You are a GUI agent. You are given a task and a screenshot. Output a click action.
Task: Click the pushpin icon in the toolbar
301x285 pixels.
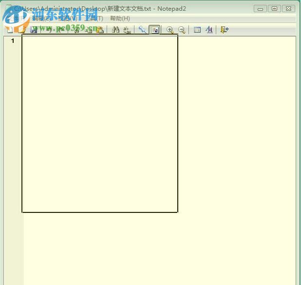point(143,30)
